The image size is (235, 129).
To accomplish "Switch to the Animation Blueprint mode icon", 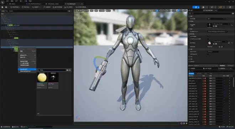I will click(x=220, y=7).
